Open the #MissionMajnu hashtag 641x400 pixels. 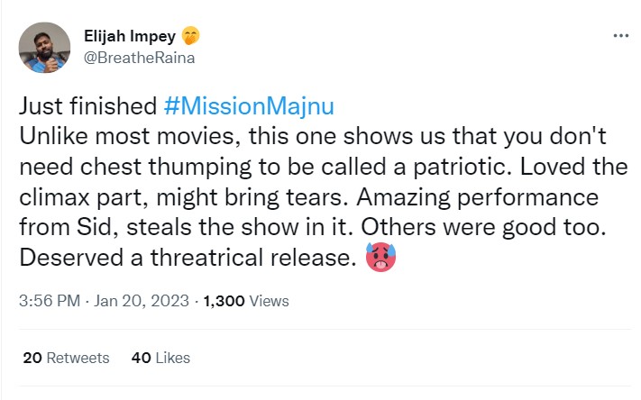(x=249, y=105)
